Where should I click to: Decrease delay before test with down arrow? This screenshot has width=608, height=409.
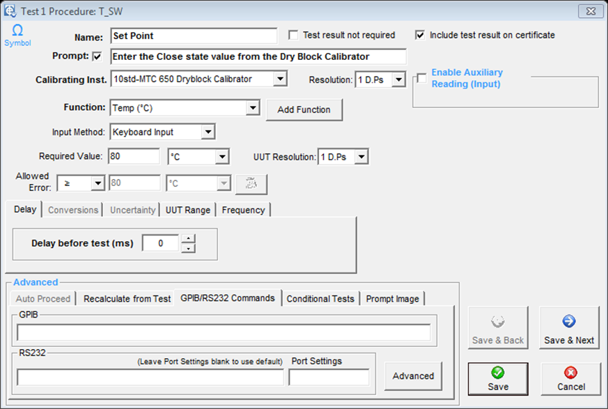pos(188,249)
